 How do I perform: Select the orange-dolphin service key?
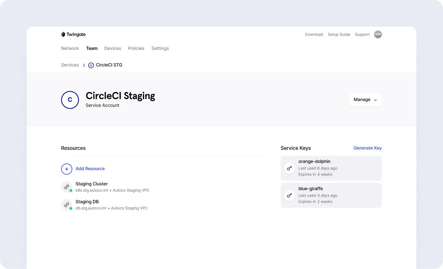[331, 168]
